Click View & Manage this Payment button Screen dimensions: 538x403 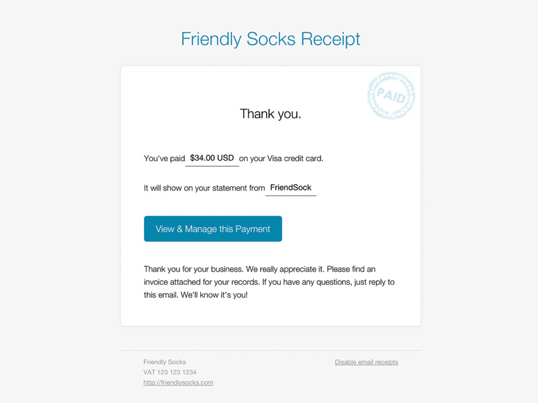coord(213,229)
